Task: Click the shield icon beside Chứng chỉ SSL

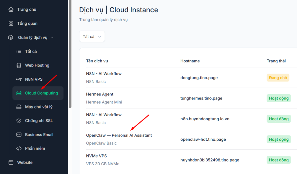Action: pyautogui.click(x=19, y=121)
